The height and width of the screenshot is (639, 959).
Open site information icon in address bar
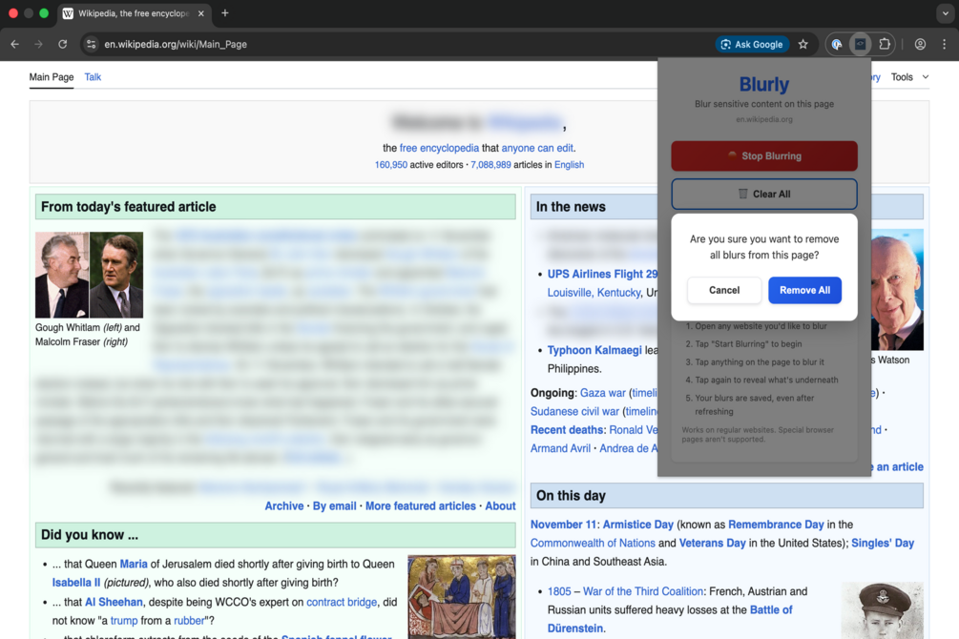click(x=92, y=44)
